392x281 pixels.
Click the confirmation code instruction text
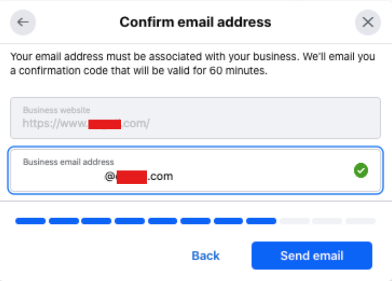pos(193,64)
